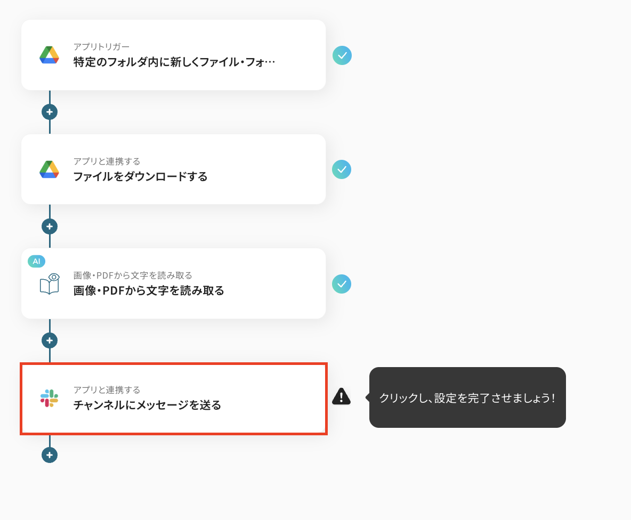Click the book-and-eye OCR icon
This screenshot has width=631, height=520.
[50, 284]
